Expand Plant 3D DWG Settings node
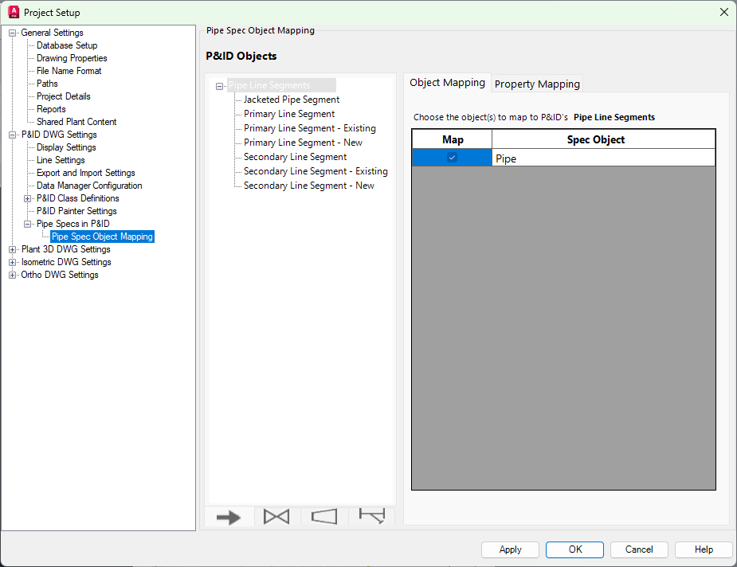Viewport: 737px width, 567px height. pyautogui.click(x=13, y=249)
